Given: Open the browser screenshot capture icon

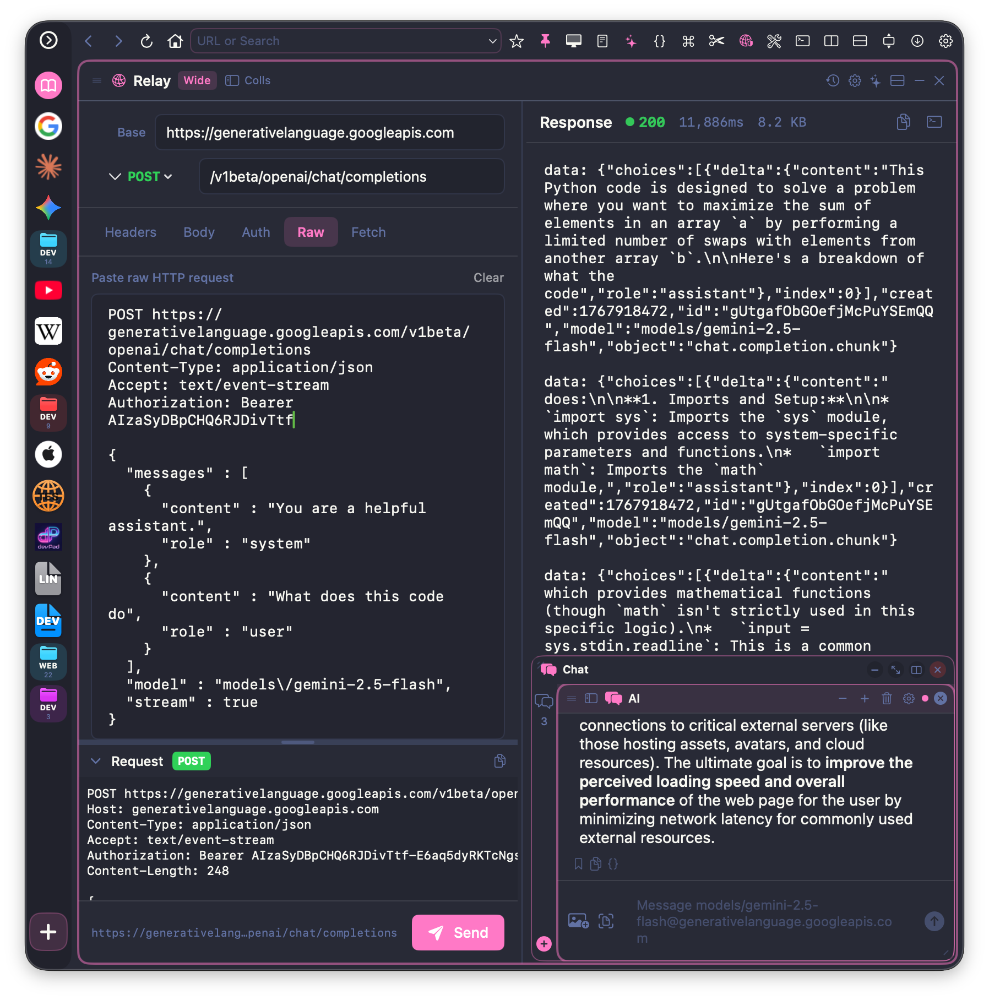Looking at the screenshot, I should click(x=573, y=41).
